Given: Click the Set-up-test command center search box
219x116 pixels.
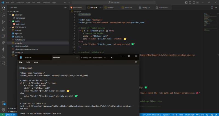Looking at the screenshot, I should pyautogui.click(x=114, y=2).
